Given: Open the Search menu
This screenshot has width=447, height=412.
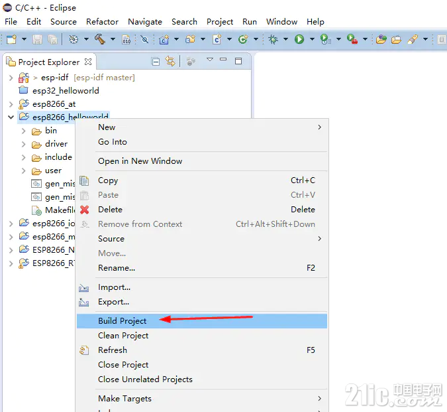Looking at the screenshot, I should click(x=184, y=22).
